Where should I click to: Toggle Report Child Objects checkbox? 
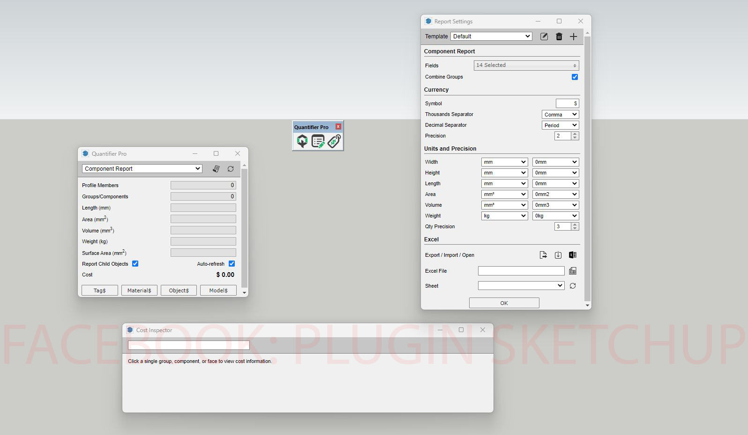135,264
